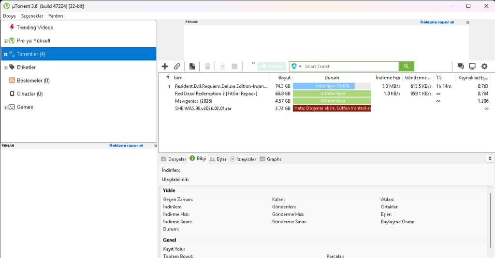Click the details pane vertical scrollbar
Screen dimensions: 495x258
click(490, 220)
